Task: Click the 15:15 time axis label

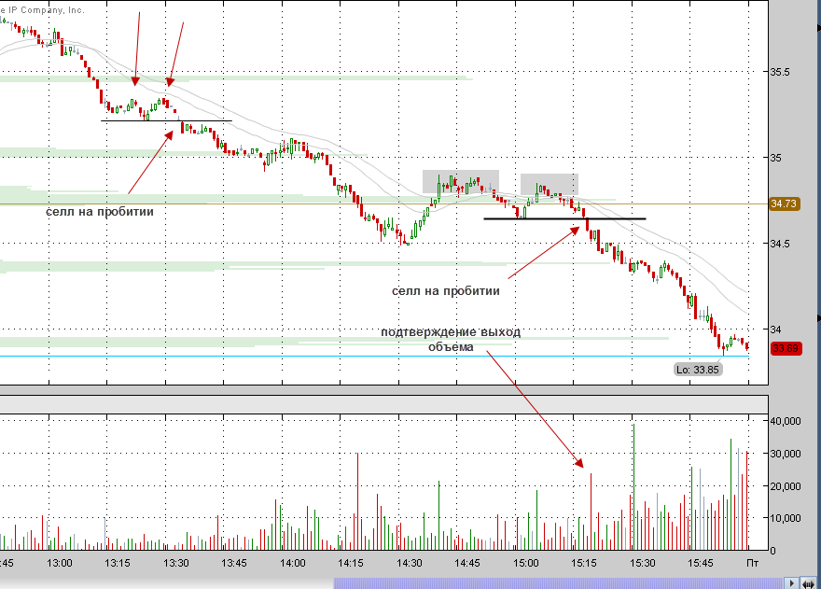Action: coord(584,563)
